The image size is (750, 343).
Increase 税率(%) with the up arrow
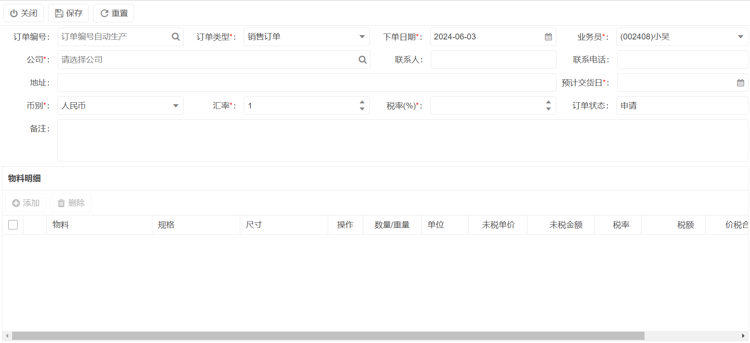548,102
